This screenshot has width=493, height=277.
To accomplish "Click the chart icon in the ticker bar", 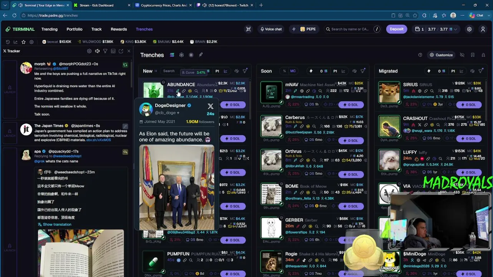I will (15, 42).
